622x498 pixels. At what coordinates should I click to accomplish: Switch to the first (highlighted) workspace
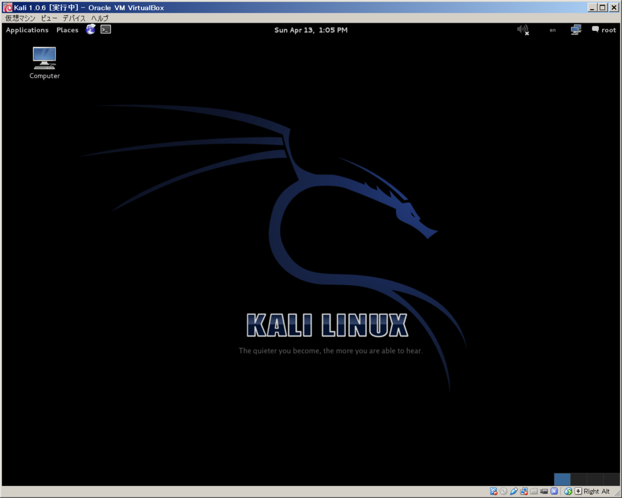tap(562, 479)
